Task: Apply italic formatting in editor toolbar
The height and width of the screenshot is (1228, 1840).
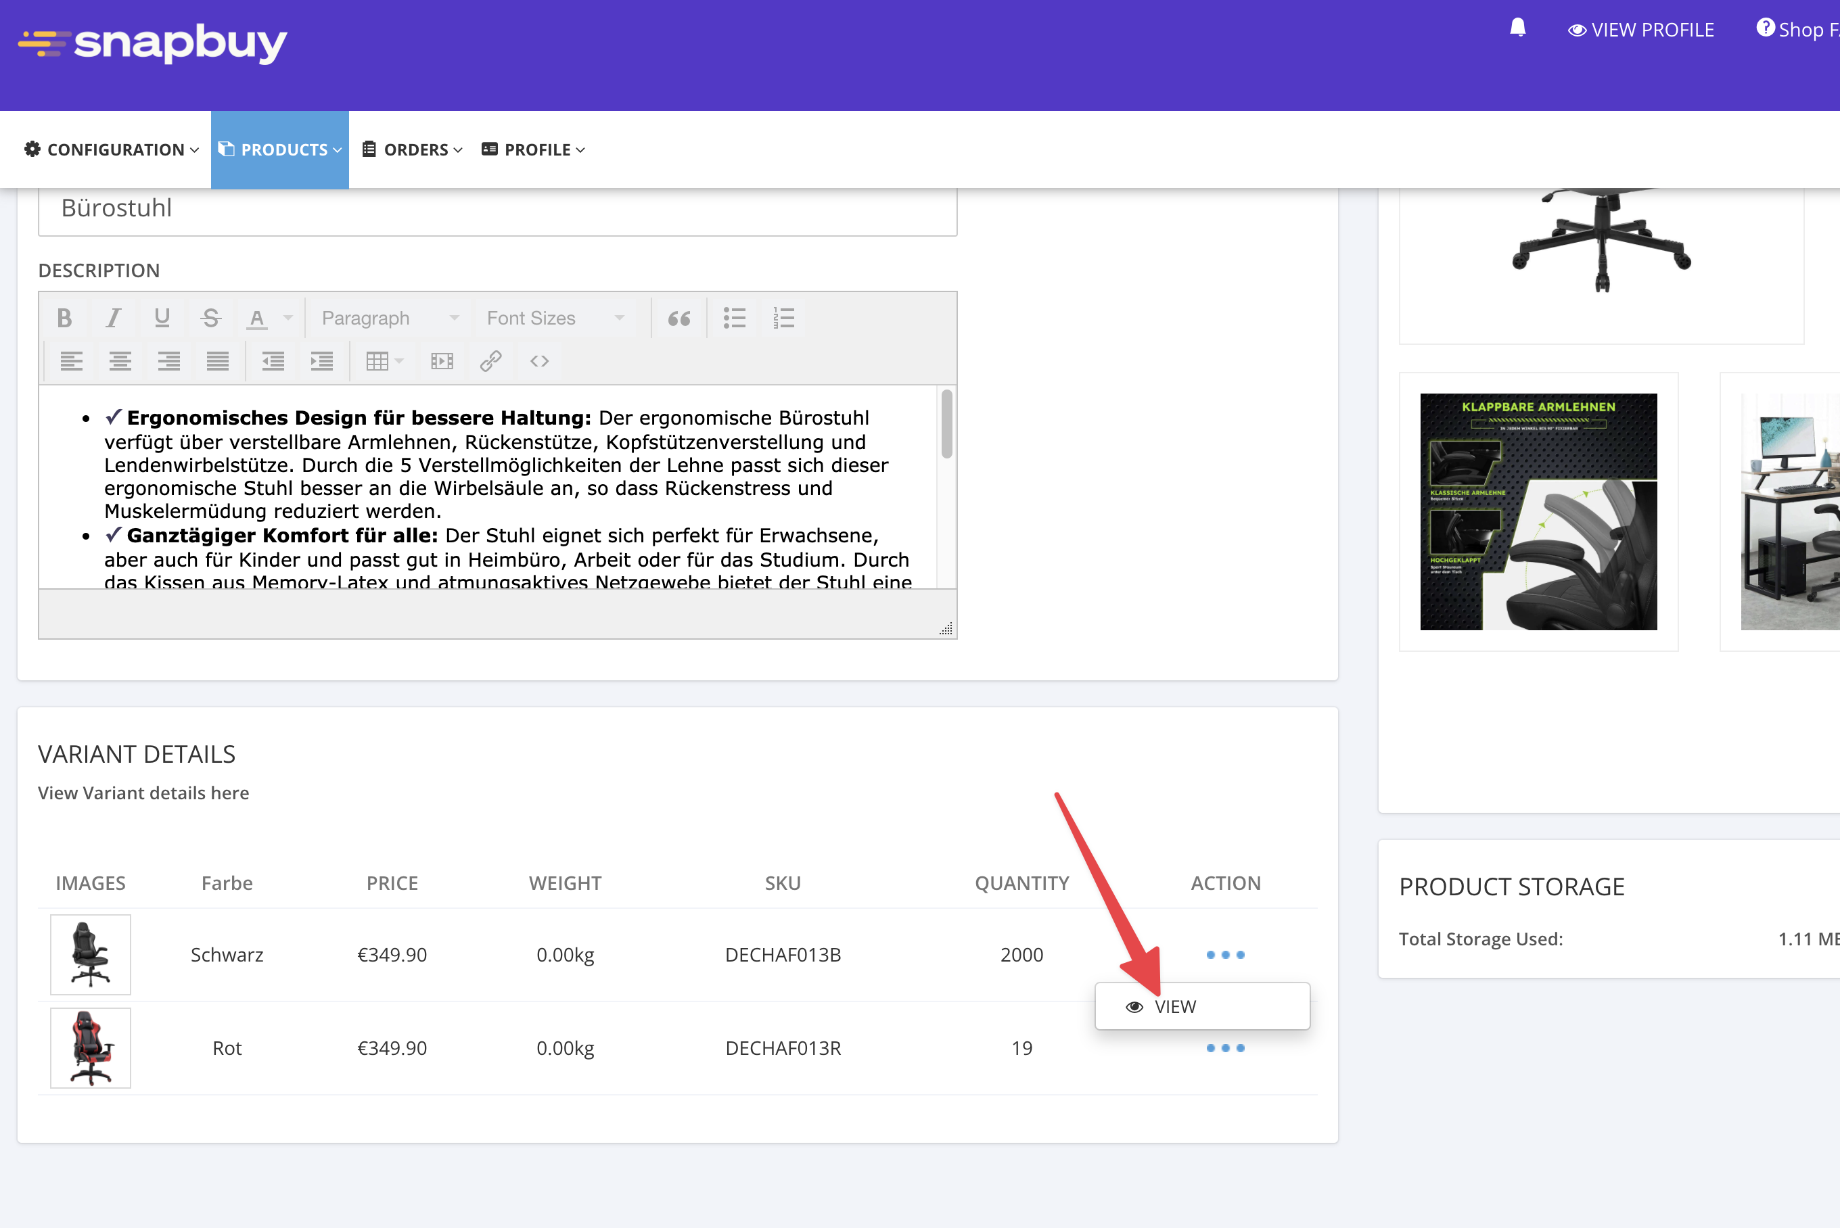Action: 113,318
